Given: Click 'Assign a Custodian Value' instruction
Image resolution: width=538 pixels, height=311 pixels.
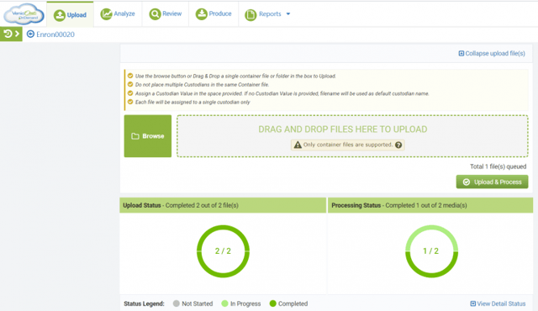Looking at the screenshot, I should point(282,93).
